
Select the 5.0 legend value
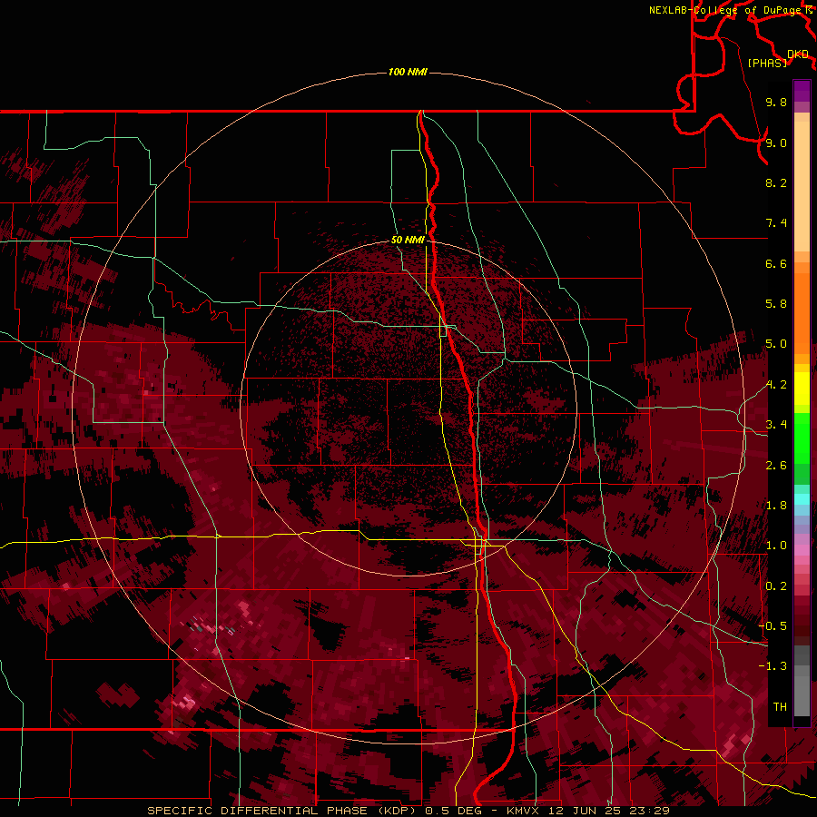(x=776, y=344)
